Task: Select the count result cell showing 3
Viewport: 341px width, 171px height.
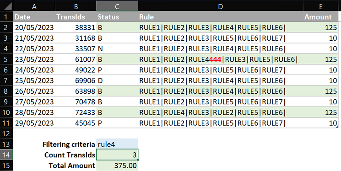Action: 117,155
